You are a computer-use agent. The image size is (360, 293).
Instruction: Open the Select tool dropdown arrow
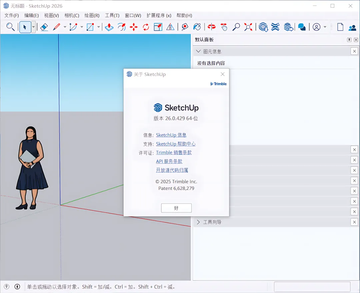click(33, 27)
